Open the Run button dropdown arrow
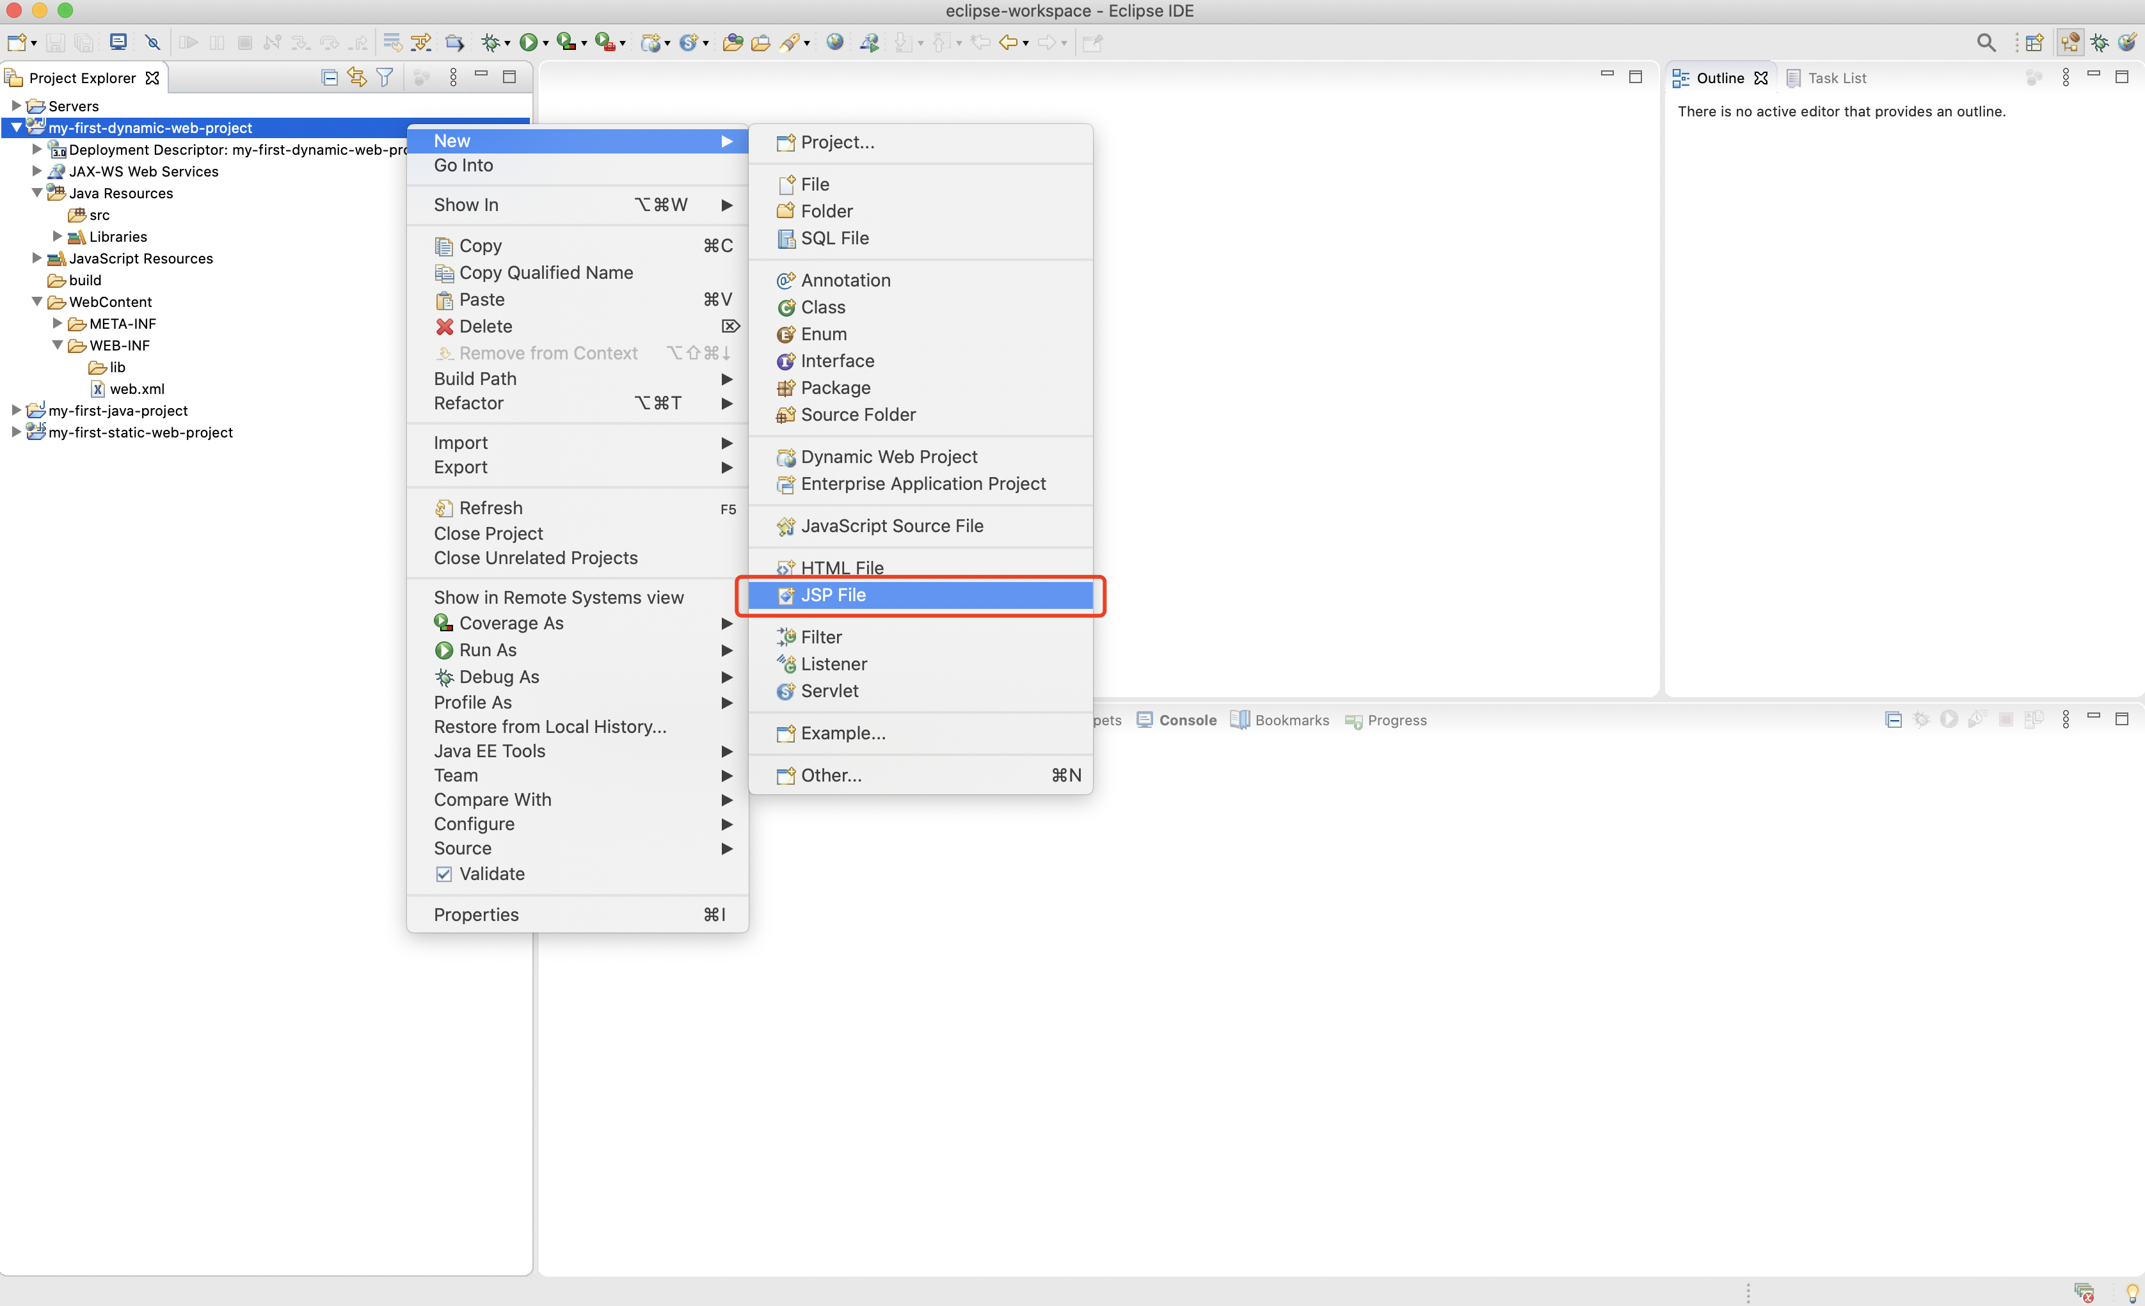The image size is (2145, 1306). tap(546, 43)
